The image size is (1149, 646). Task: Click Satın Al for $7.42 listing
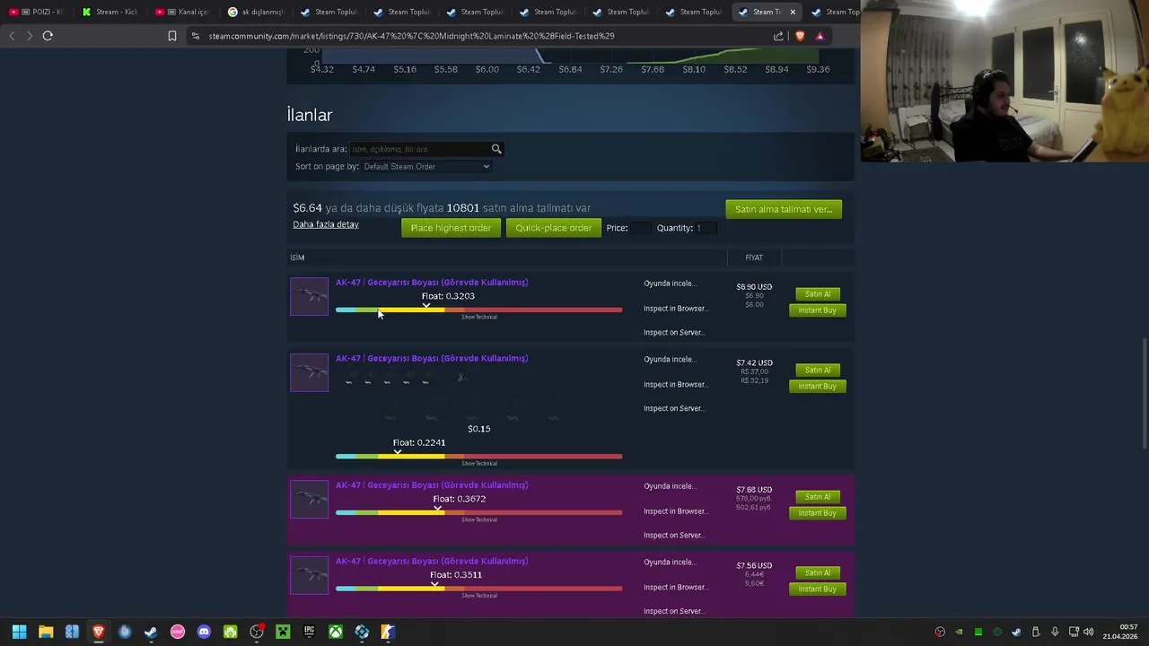818,371
